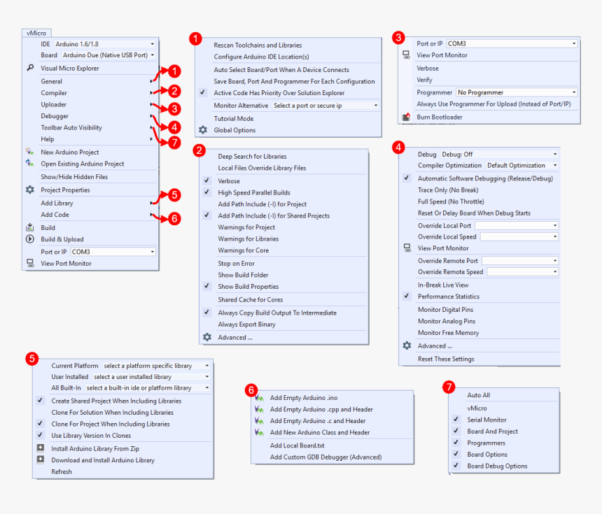
Task: Open the Compiler Optimization dropdown
Action: [x=522, y=165]
